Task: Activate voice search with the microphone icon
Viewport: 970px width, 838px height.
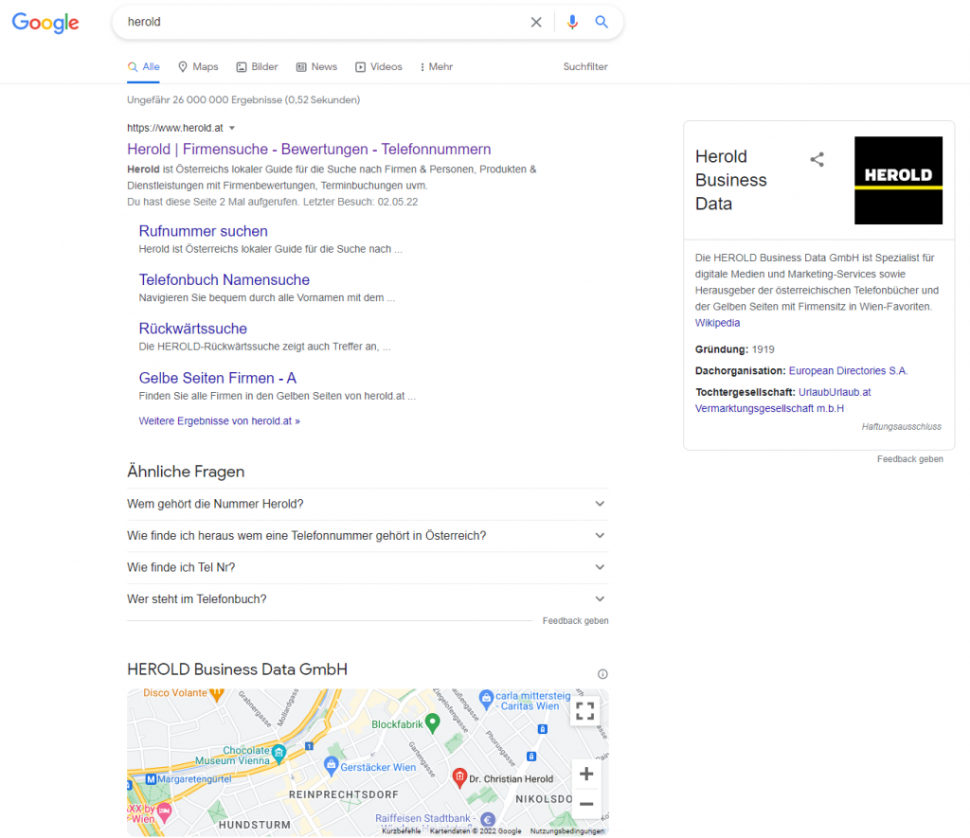Action: 572,22
